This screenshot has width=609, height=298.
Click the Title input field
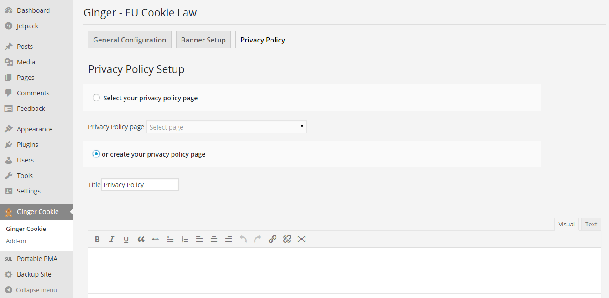tap(140, 184)
